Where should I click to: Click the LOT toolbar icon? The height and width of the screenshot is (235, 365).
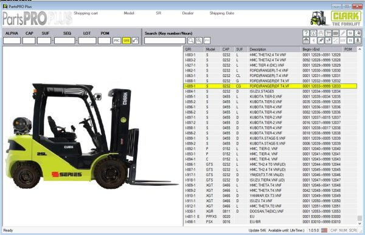(343, 41)
